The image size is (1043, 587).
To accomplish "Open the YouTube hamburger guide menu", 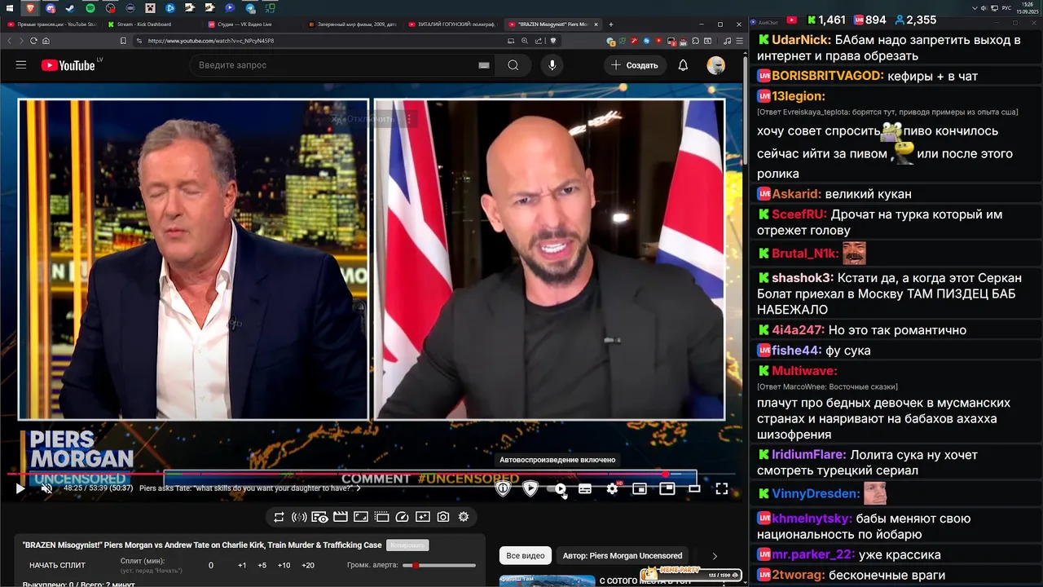I will (x=21, y=65).
